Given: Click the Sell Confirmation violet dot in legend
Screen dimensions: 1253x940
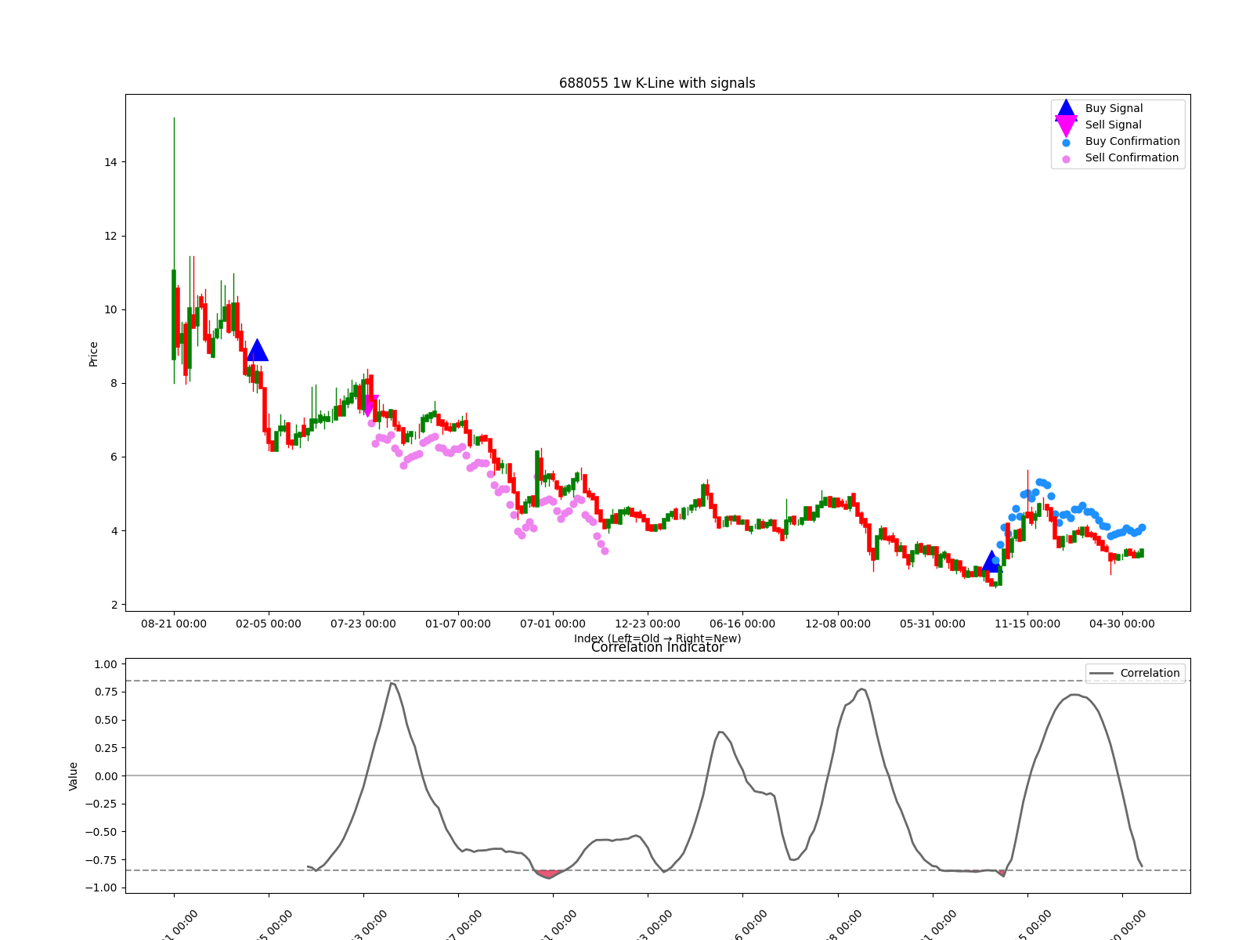Looking at the screenshot, I should pos(1066,159).
